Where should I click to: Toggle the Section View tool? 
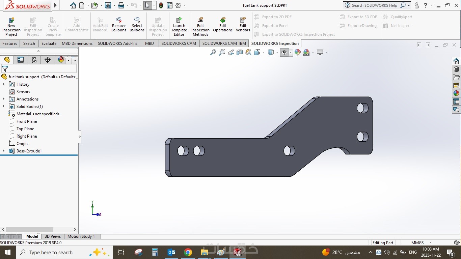[x=240, y=52]
